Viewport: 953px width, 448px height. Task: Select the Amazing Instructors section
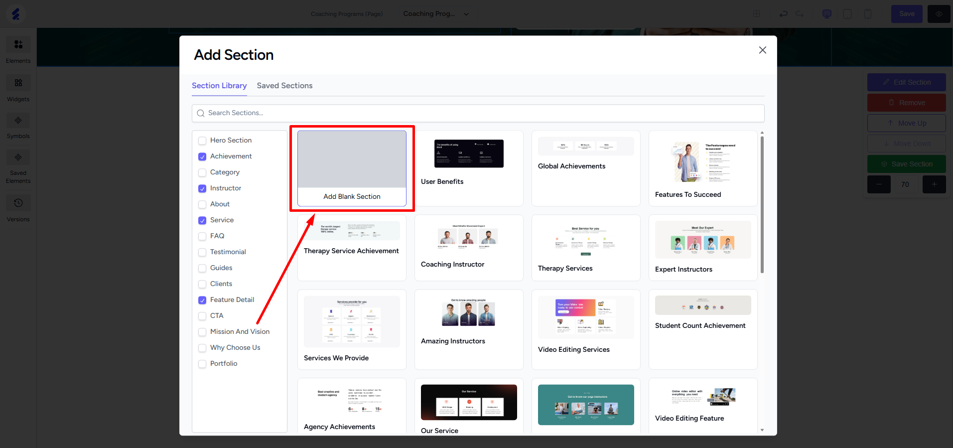[469, 329]
